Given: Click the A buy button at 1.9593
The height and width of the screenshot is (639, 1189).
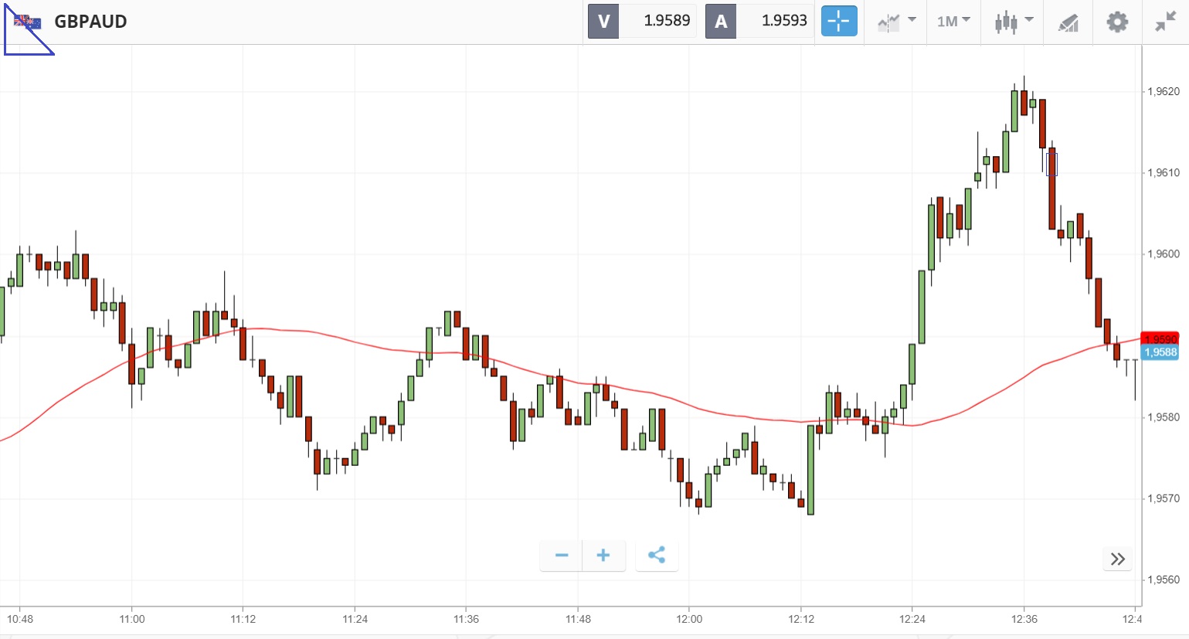Looking at the screenshot, I should 759,22.
